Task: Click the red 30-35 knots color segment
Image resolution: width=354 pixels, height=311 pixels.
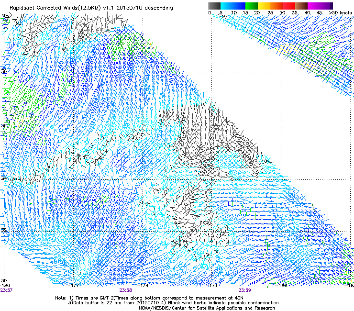Action: point(289,6)
